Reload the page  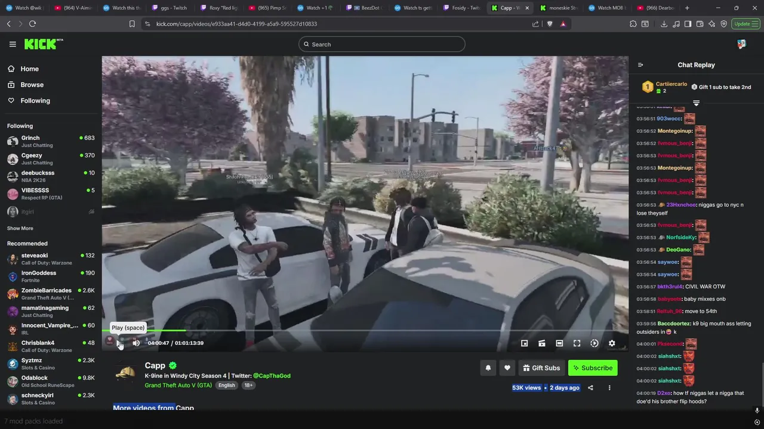tap(32, 24)
